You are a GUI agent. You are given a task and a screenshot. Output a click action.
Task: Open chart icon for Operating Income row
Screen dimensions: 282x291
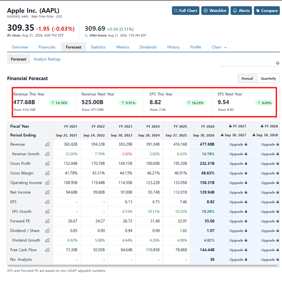48,183
